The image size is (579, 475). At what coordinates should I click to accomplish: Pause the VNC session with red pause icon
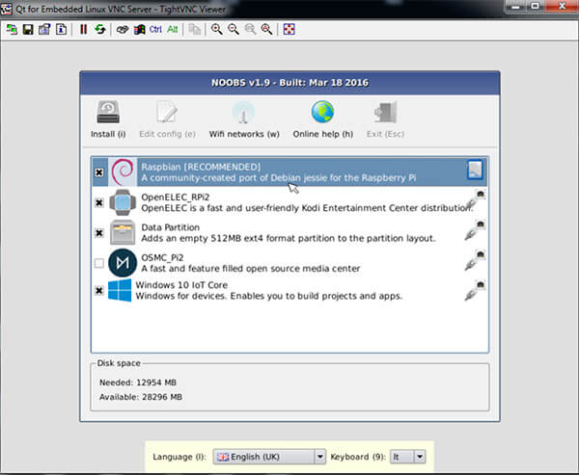click(83, 30)
